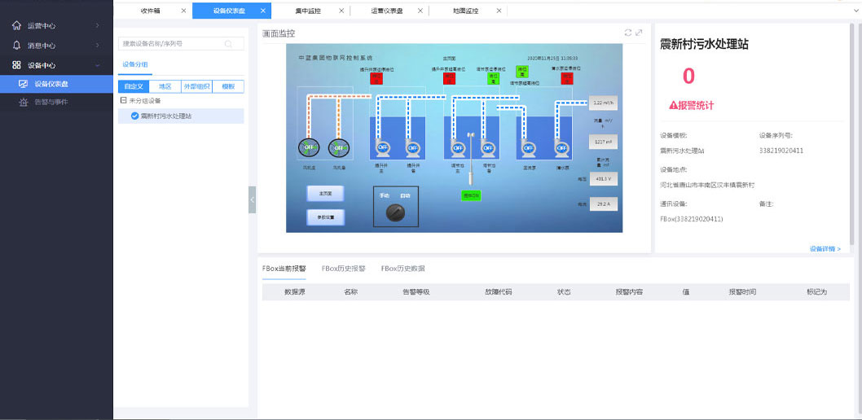
Task: Turn the 手动/自动 rotary selector knob
Action: (x=394, y=212)
